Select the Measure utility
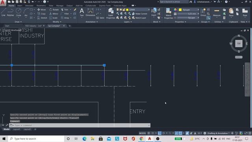The height and width of the screenshot is (142, 252). point(217,12)
